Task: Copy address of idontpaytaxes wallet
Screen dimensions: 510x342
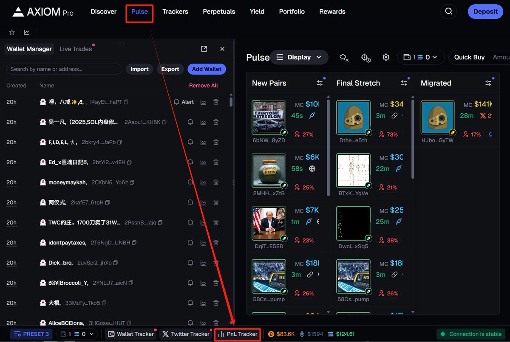Action: [134, 243]
